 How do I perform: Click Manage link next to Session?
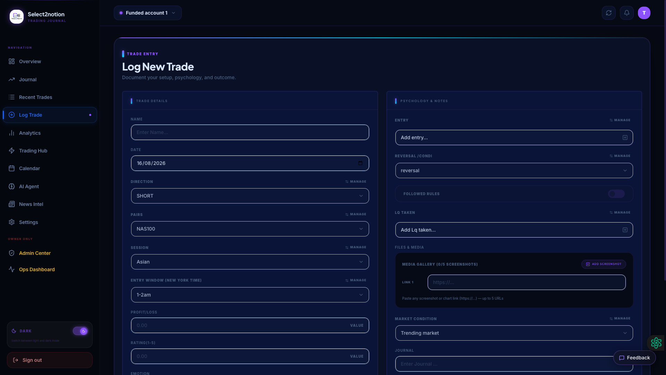(356, 247)
